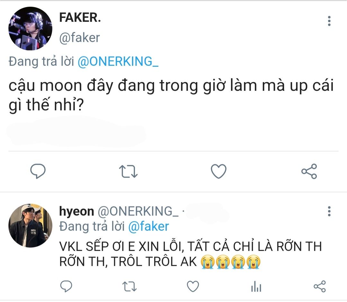Reply to hyeon's tweet

coord(66,286)
